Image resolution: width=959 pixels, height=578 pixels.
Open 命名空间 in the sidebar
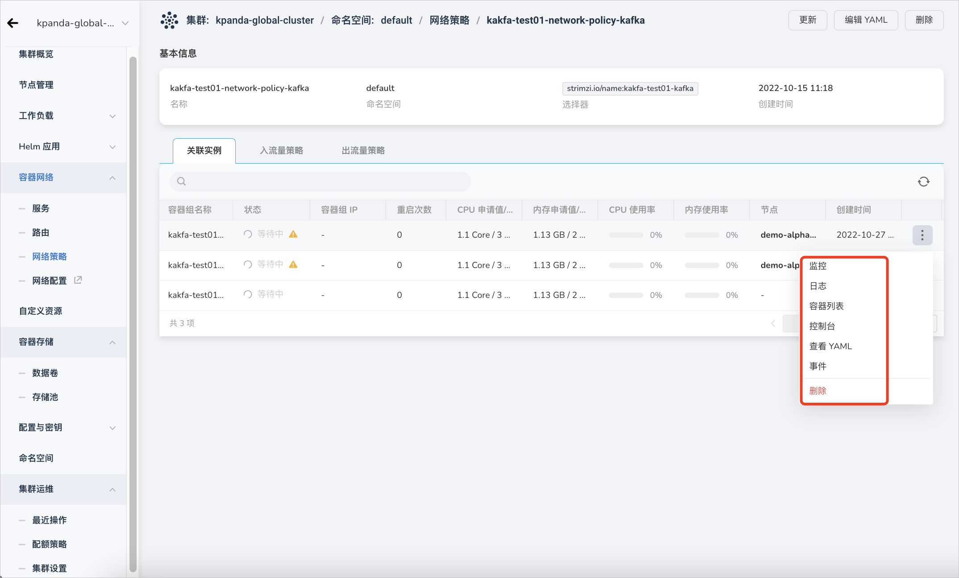pos(36,458)
